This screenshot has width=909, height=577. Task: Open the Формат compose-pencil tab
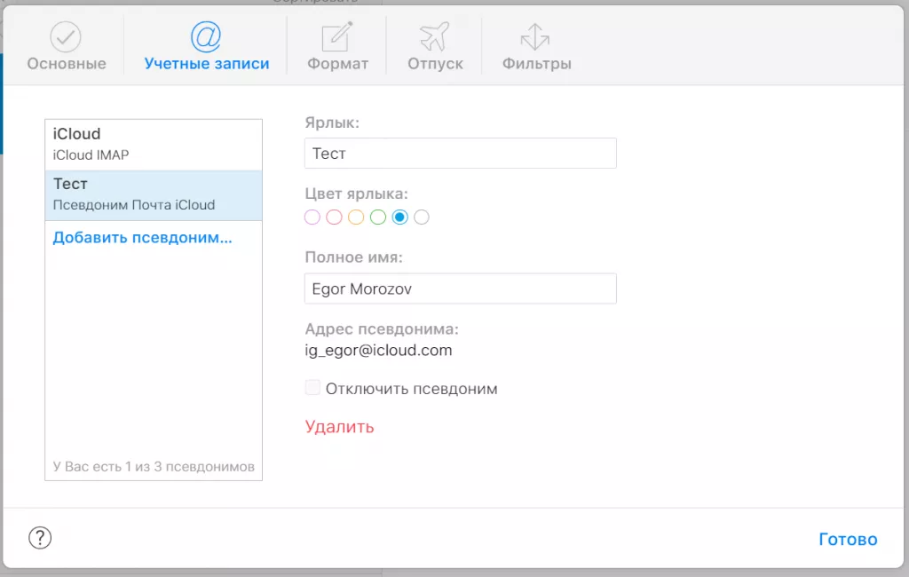pos(337,47)
